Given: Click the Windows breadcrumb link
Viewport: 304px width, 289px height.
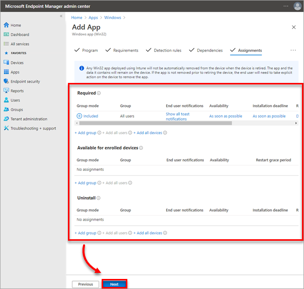Looking at the screenshot, I should (113, 18).
